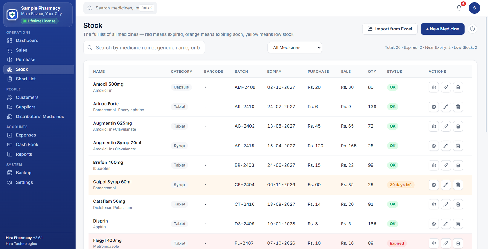Viewport: 488px width, 249px height.
Task: Click the stock summary totals text
Action: click(x=431, y=47)
